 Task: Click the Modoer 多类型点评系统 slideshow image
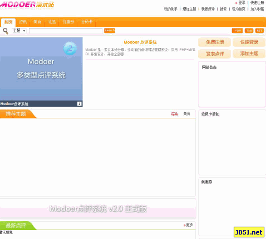[x=41, y=69]
